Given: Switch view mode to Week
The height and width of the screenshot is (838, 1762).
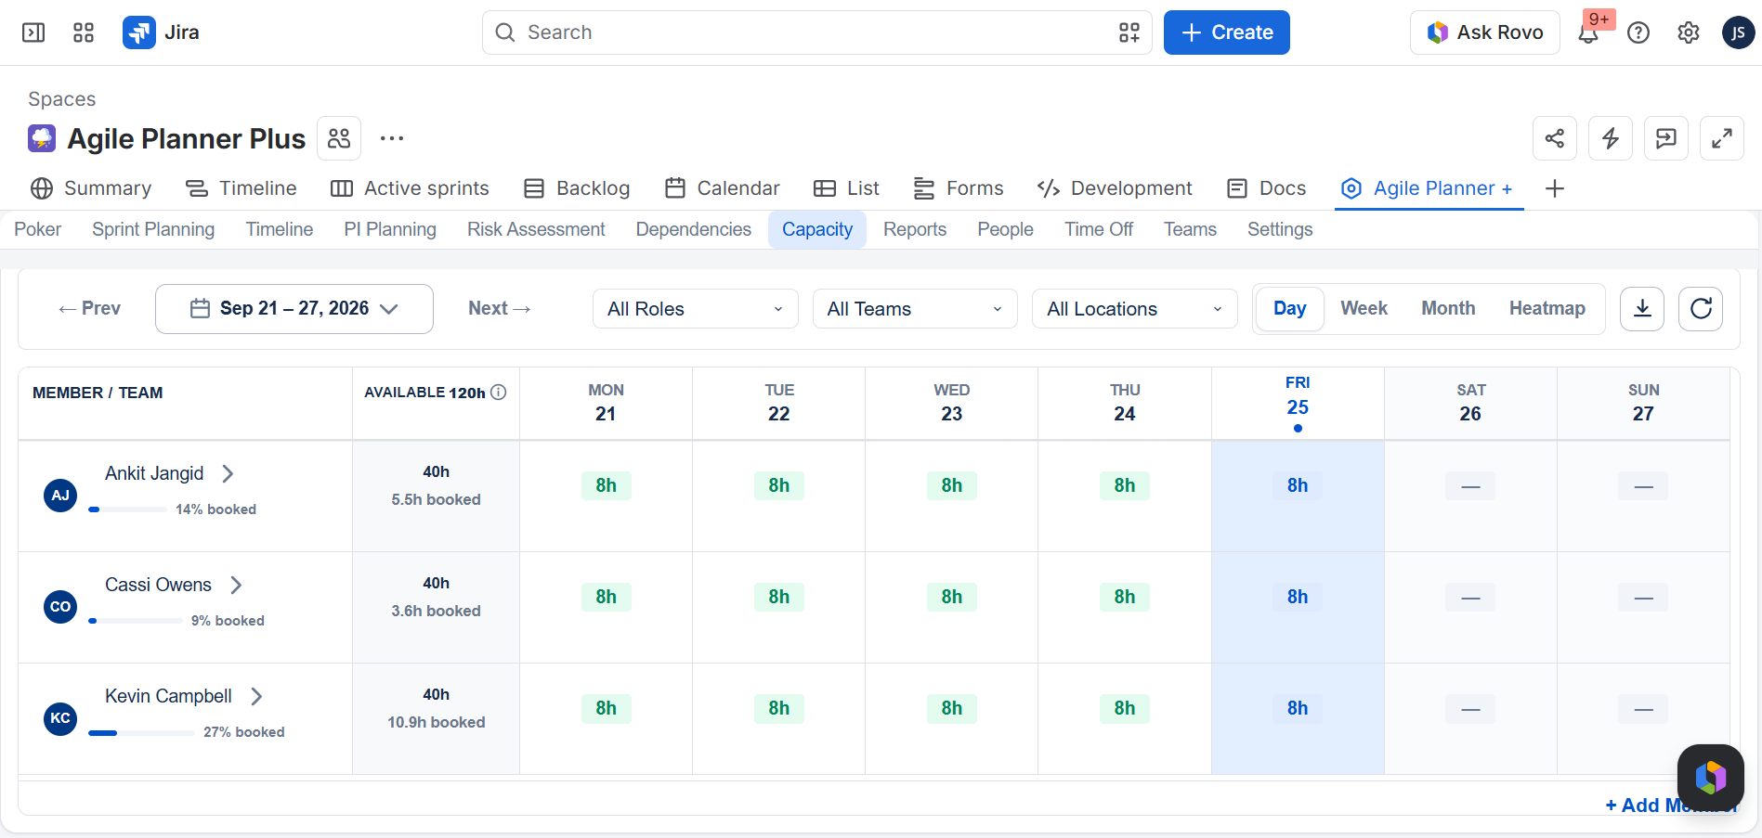Looking at the screenshot, I should point(1364,308).
